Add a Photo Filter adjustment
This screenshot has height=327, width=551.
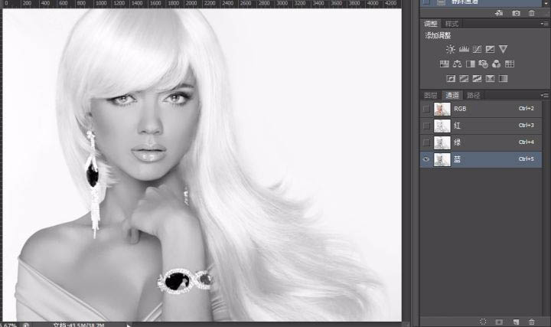(x=483, y=64)
